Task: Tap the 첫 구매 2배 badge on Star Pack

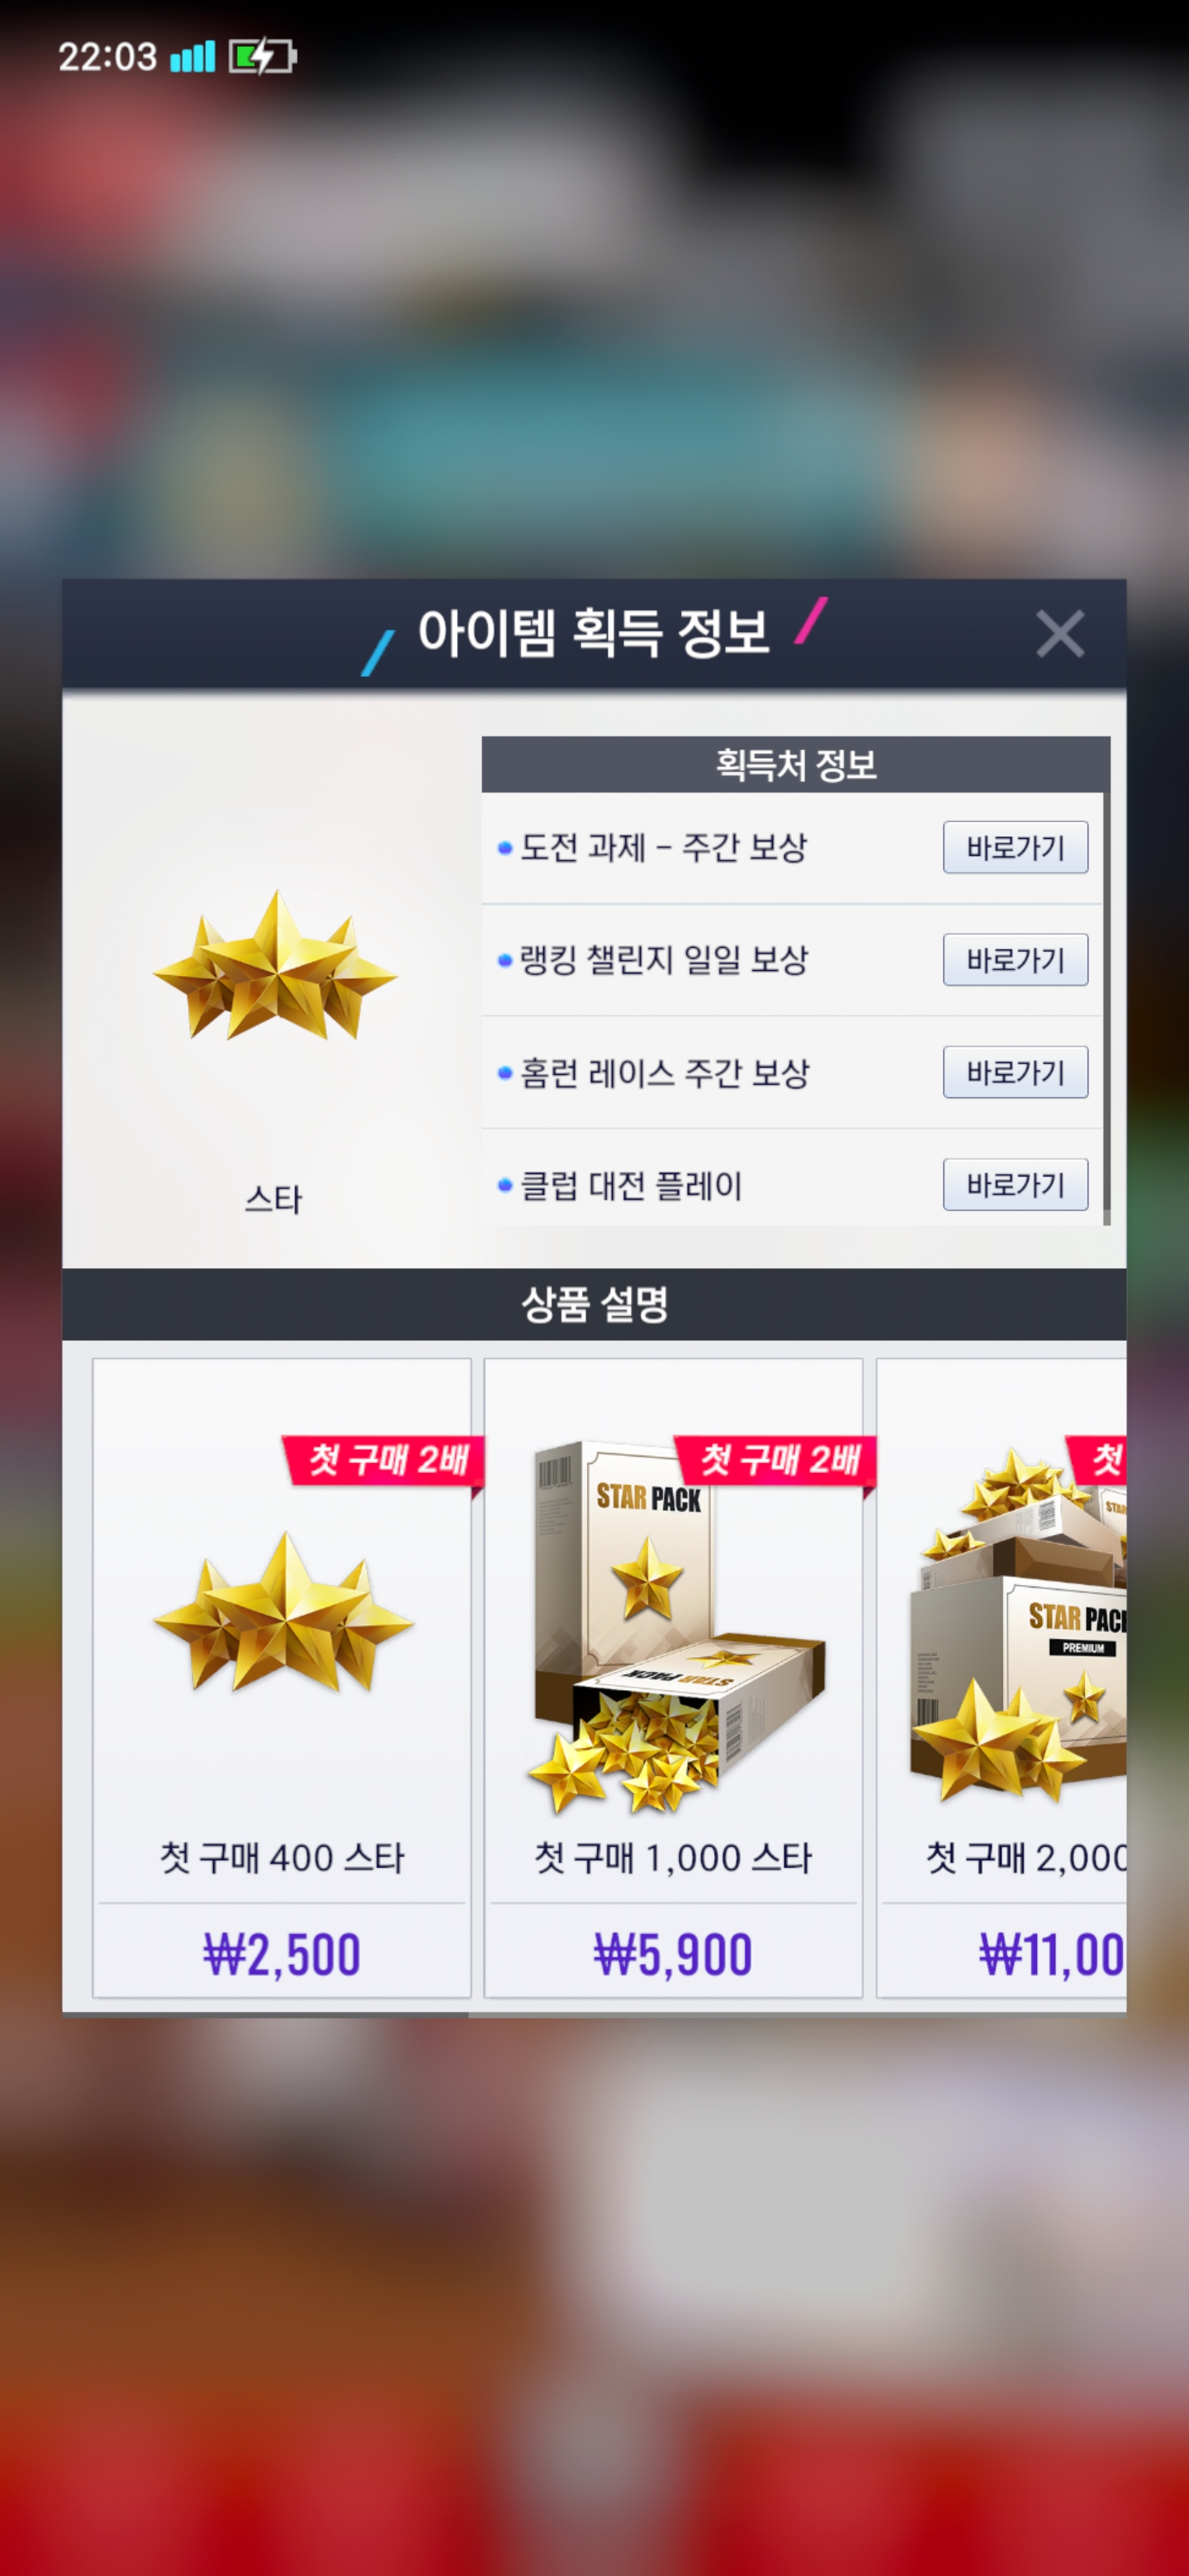Action: 775,1461
